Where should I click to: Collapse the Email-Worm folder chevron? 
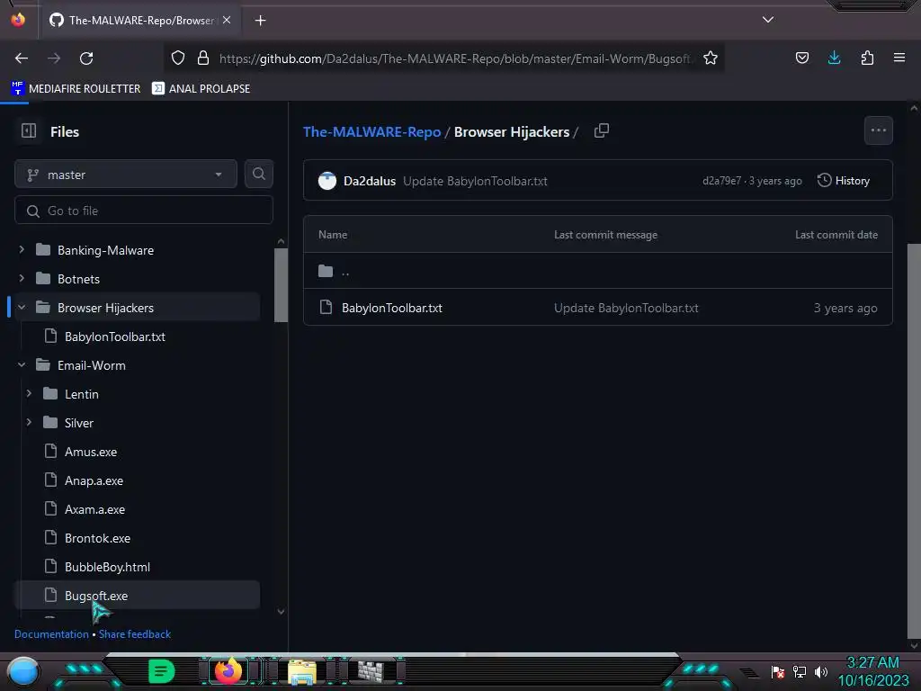tap(22, 365)
